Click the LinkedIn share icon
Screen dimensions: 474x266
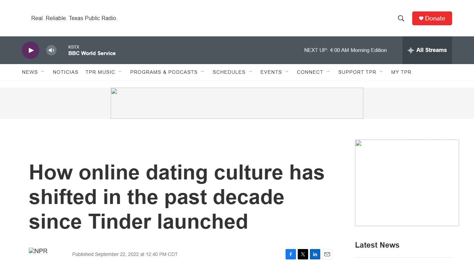click(x=315, y=254)
